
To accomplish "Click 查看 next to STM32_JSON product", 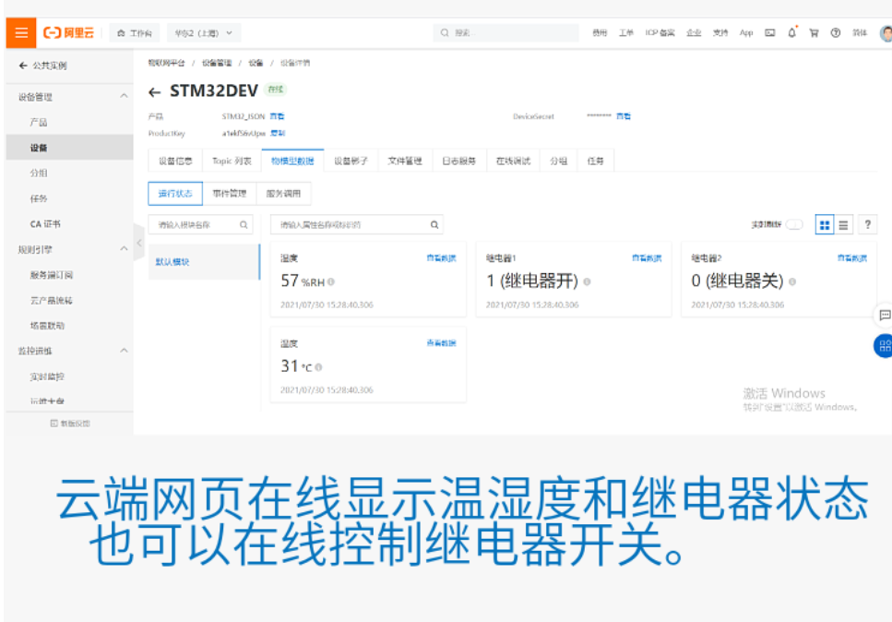I will tap(277, 116).
